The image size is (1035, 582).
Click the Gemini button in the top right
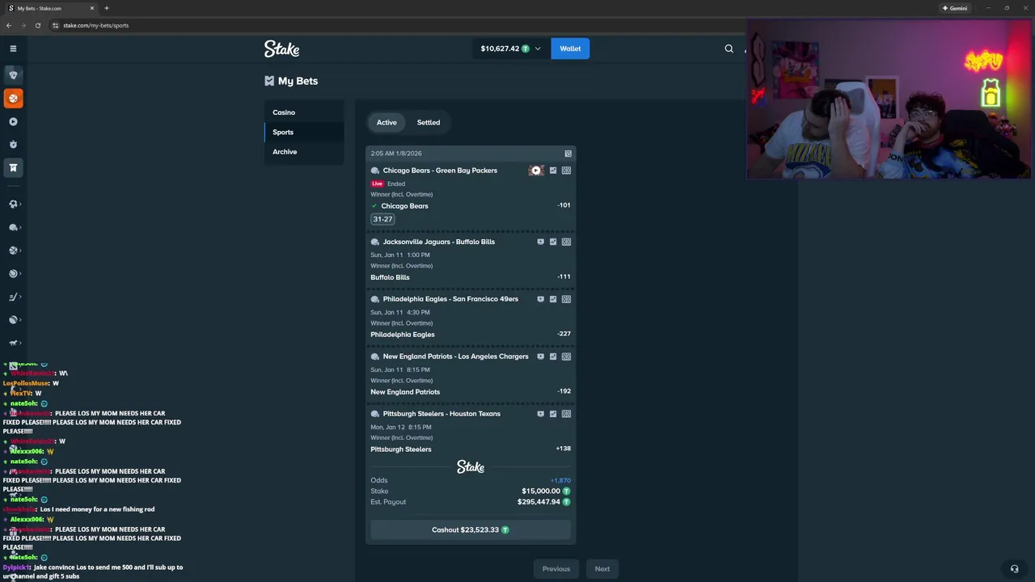[x=957, y=8]
